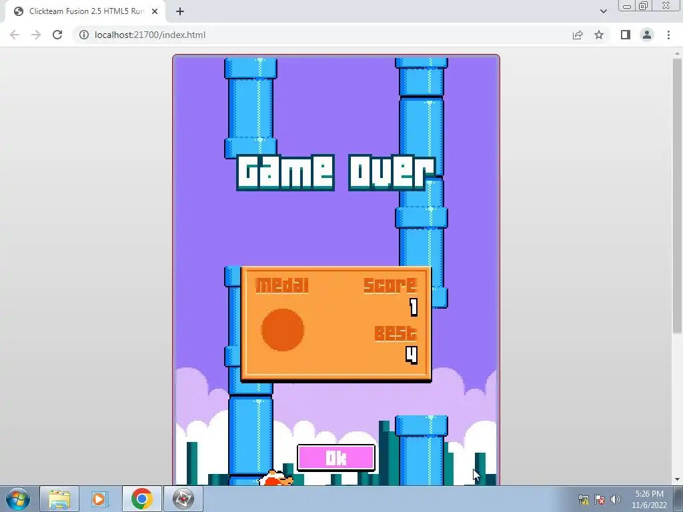This screenshot has height=512, width=683.
Task: Click the Game Over title text
Action: click(336, 172)
